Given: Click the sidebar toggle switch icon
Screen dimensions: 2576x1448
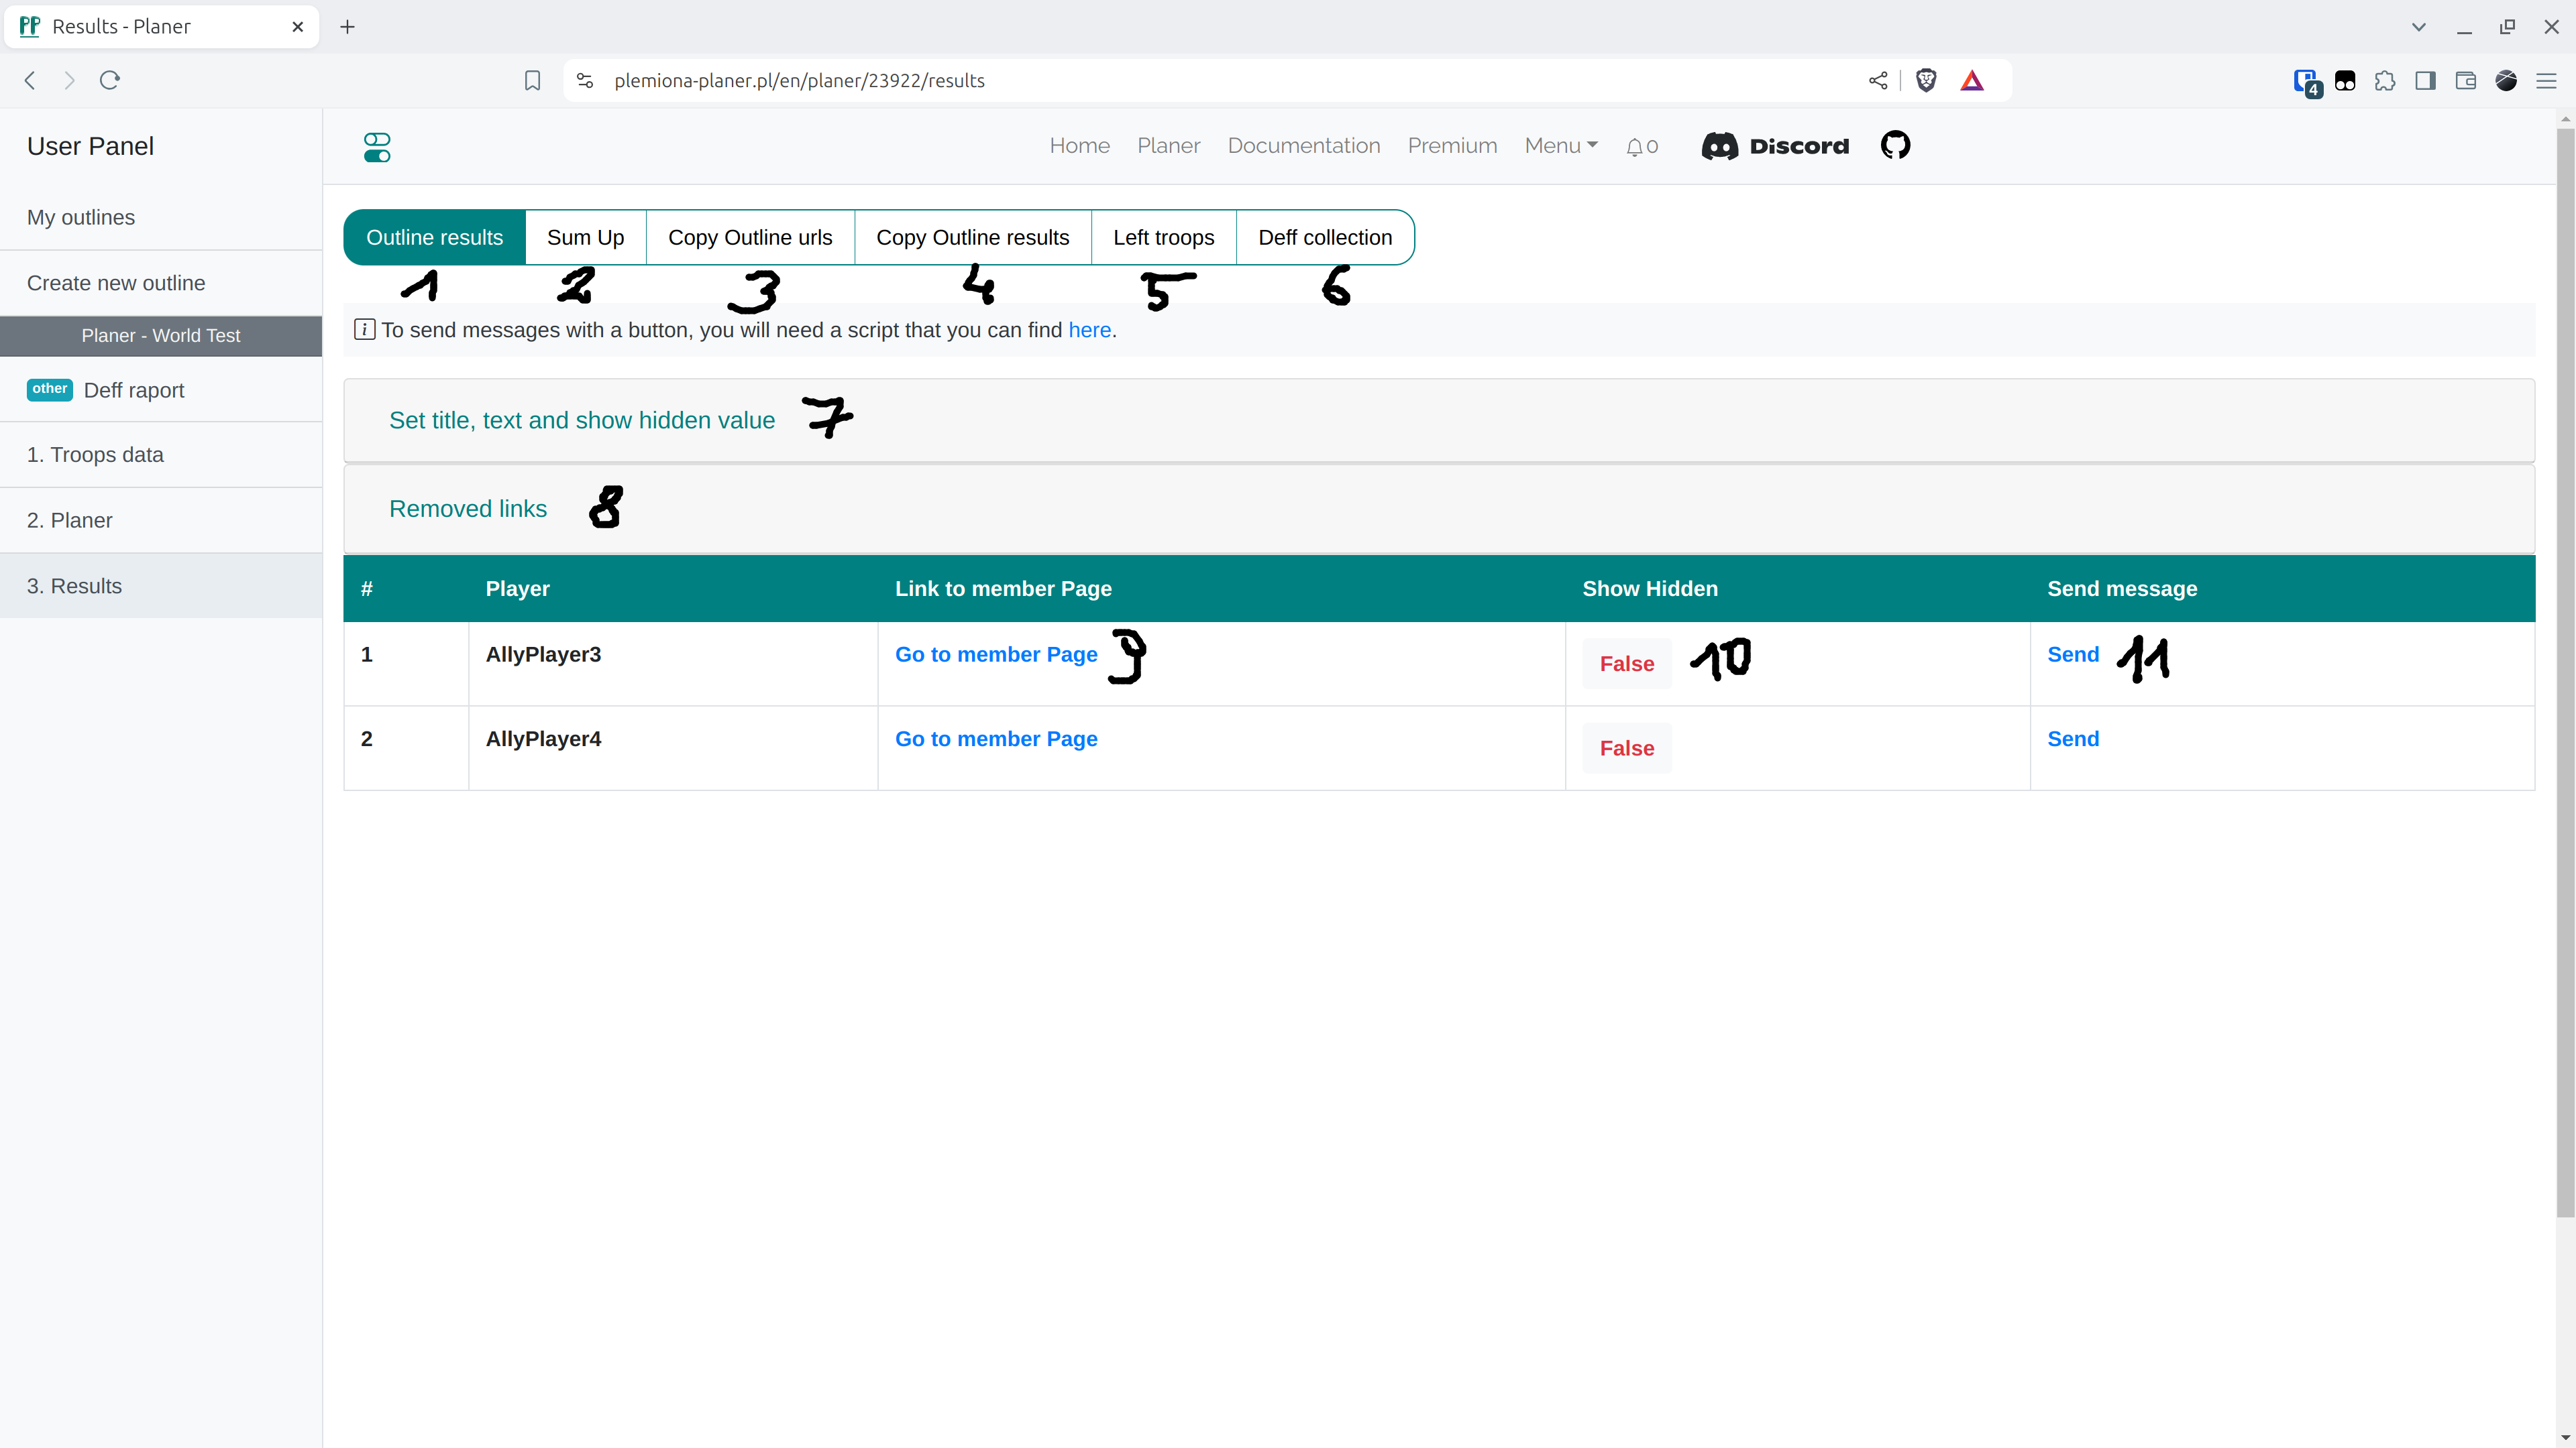Looking at the screenshot, I should pyautogui.click(x=377, y=147).
